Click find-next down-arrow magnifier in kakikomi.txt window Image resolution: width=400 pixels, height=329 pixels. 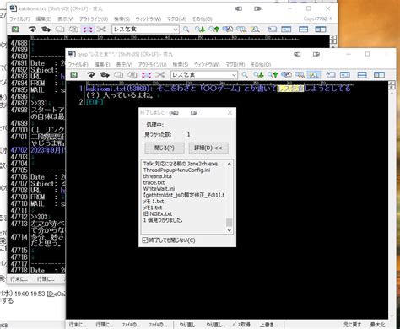(200, 29)
